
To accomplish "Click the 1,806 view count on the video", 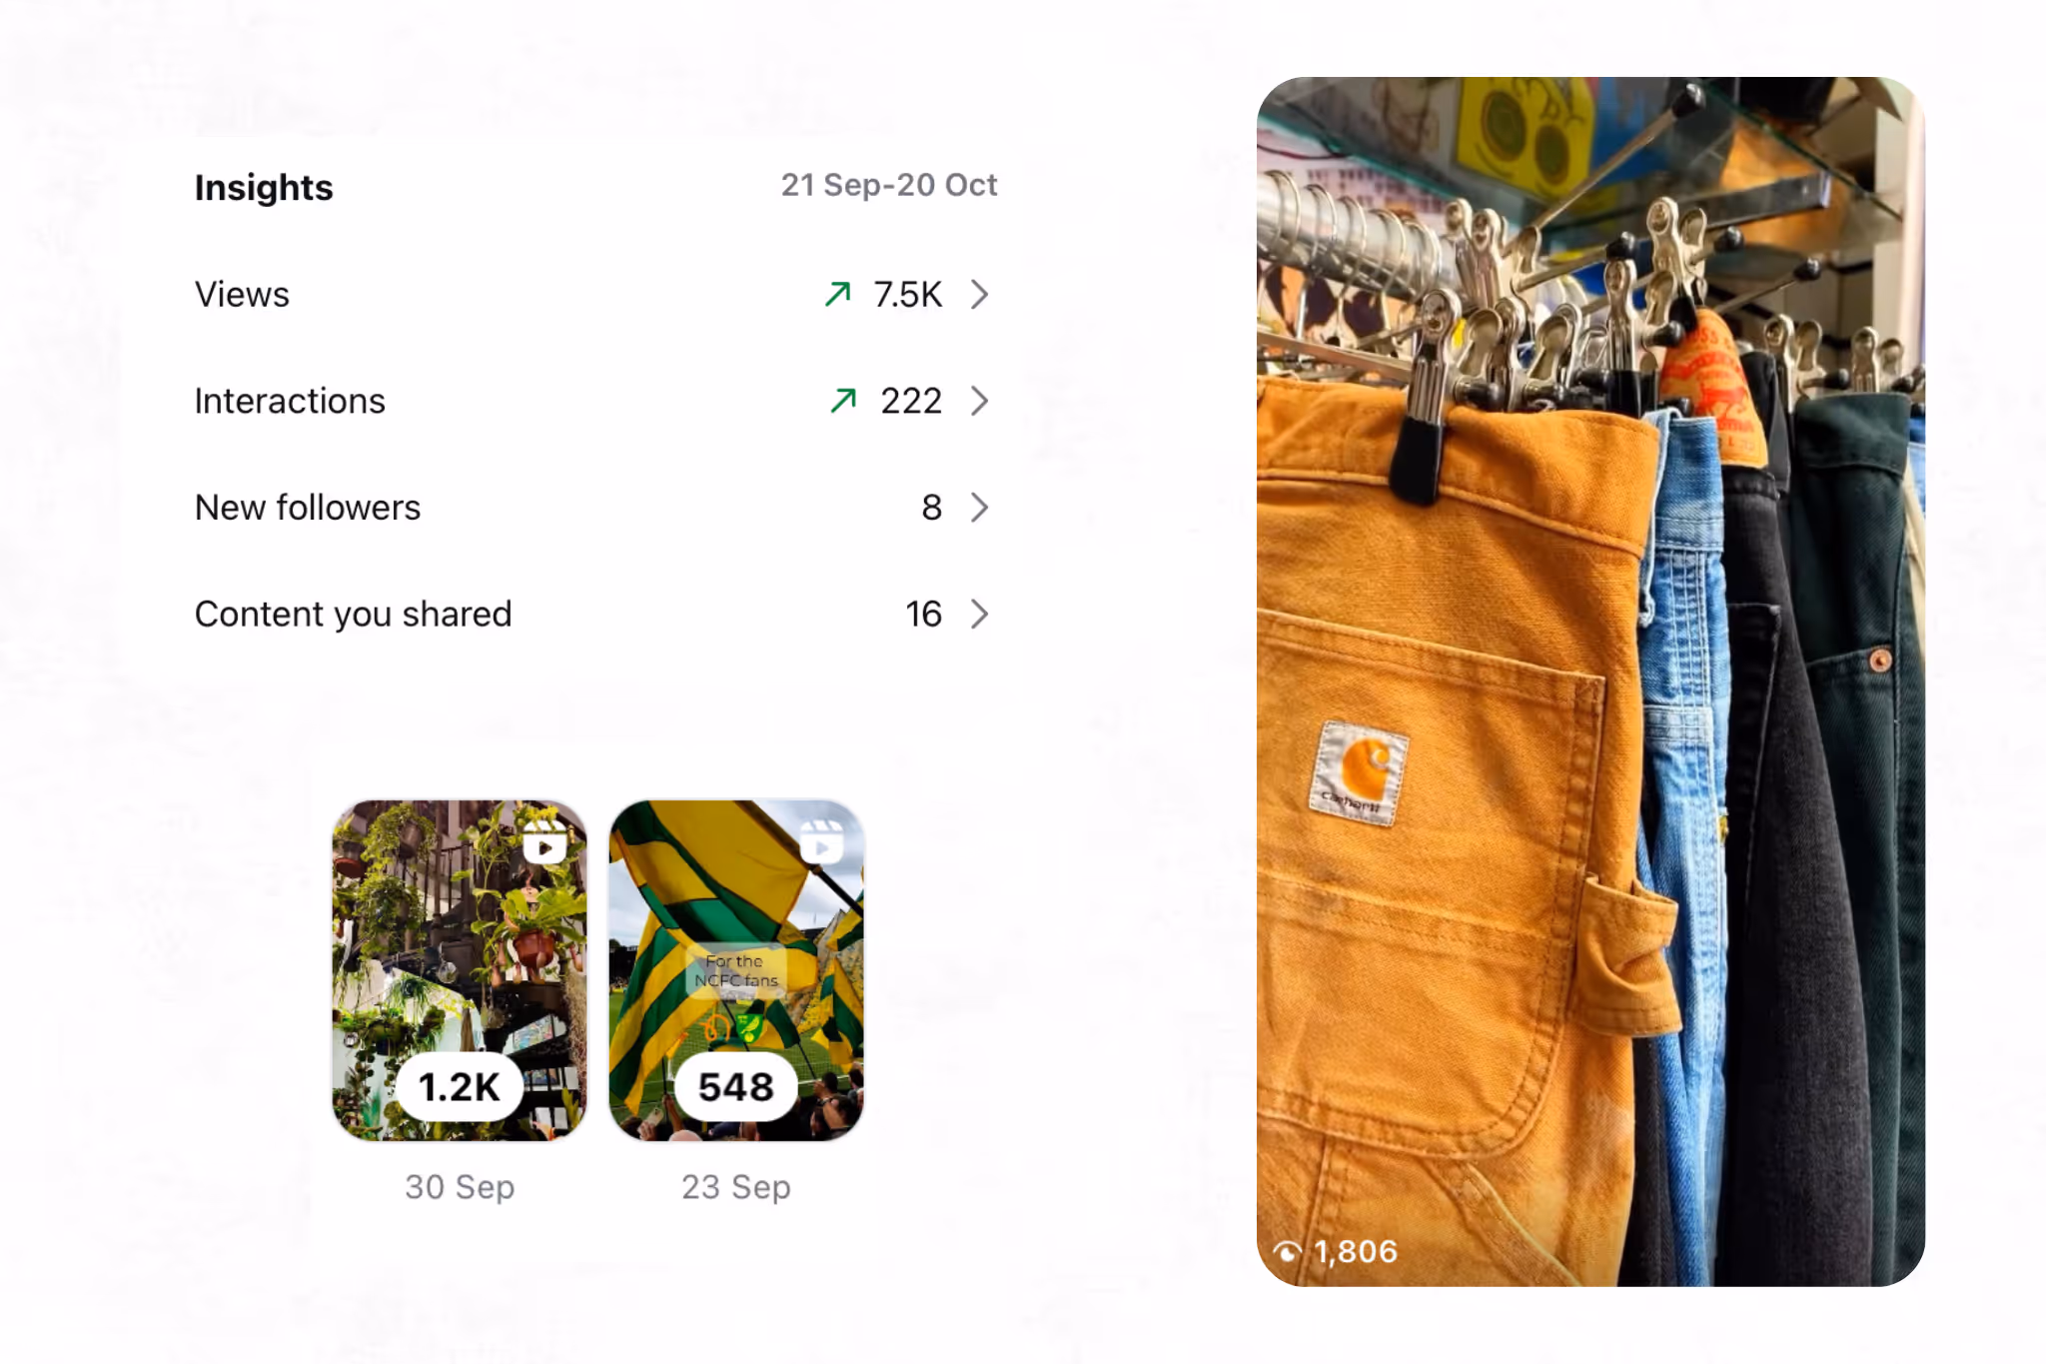I will click(x=1356, y=1251).
